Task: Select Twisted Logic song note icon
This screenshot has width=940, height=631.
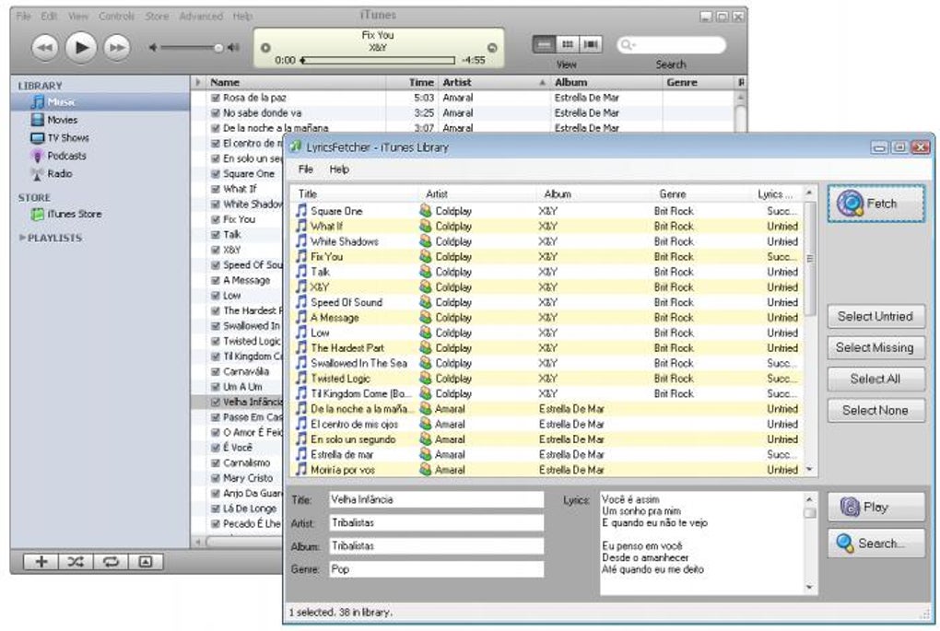Action: click(301, 378)
